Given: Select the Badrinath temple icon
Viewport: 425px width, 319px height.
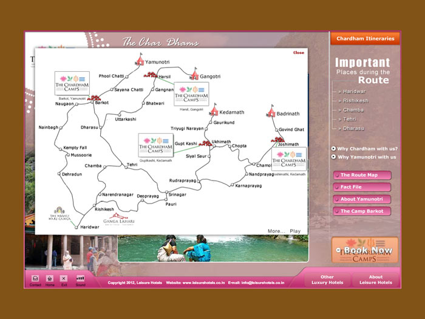Looking at the screenshot, I should [271, 111].
